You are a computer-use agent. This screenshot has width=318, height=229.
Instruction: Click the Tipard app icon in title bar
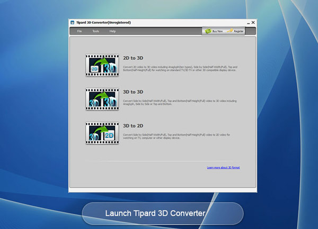(72, 23)
